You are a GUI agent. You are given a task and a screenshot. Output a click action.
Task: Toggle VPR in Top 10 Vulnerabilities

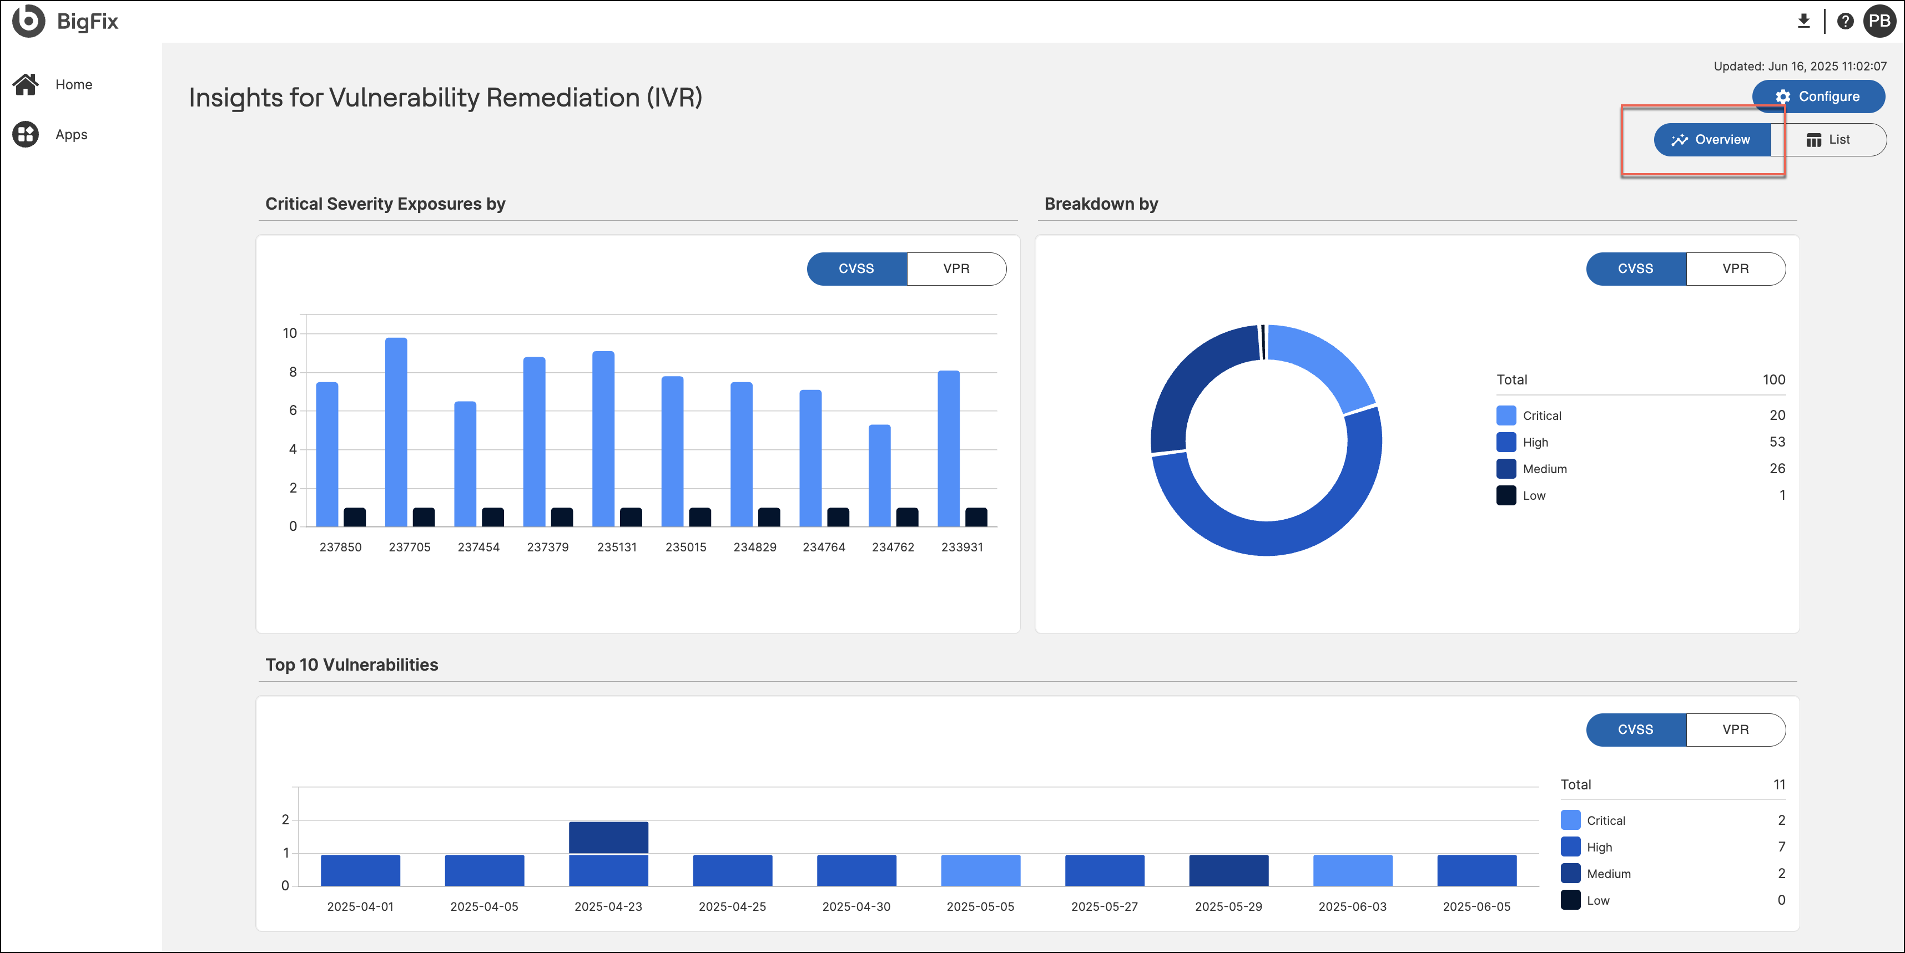pos(1735,730)
